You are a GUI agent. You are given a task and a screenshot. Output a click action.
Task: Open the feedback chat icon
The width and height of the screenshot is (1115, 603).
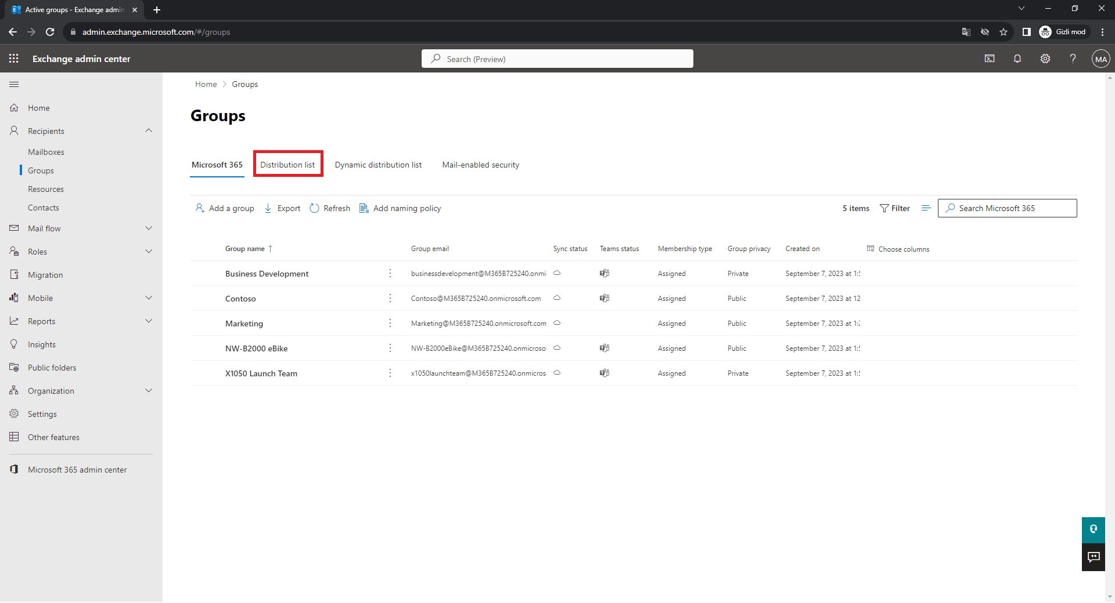point(1093,557)
